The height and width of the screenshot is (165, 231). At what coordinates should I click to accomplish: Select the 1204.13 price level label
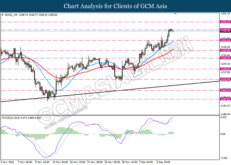tap(225, 90)
